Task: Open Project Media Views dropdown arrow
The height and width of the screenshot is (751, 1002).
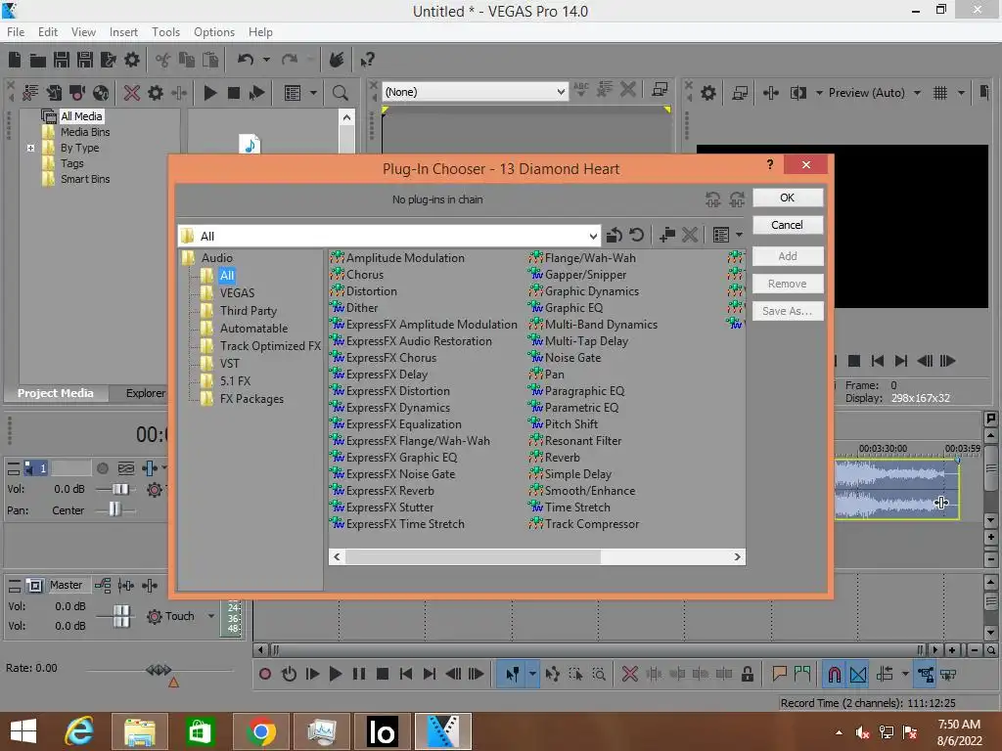Action: pos(313,93)
